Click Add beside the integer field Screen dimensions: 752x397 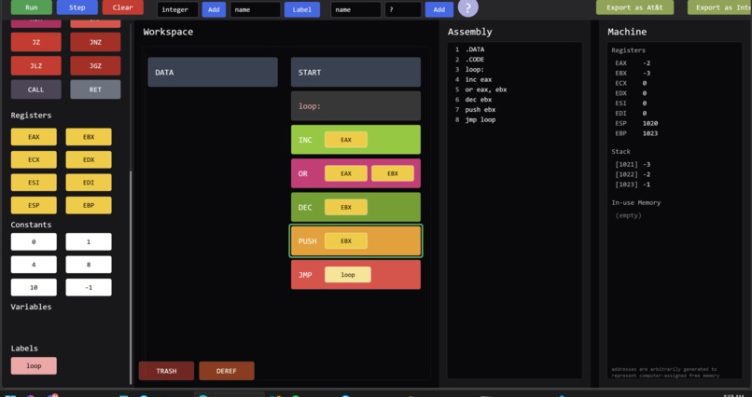(x=214, y=9)
